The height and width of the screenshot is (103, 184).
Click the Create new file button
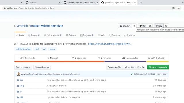click(114, 67)
